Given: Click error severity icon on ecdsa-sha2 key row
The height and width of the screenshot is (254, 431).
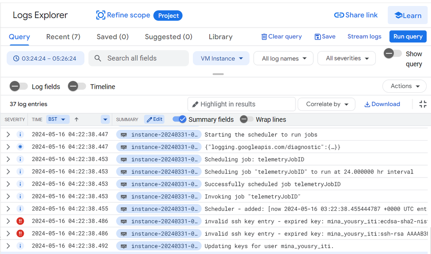Looking at the screenshot, I should coord(20,221).
